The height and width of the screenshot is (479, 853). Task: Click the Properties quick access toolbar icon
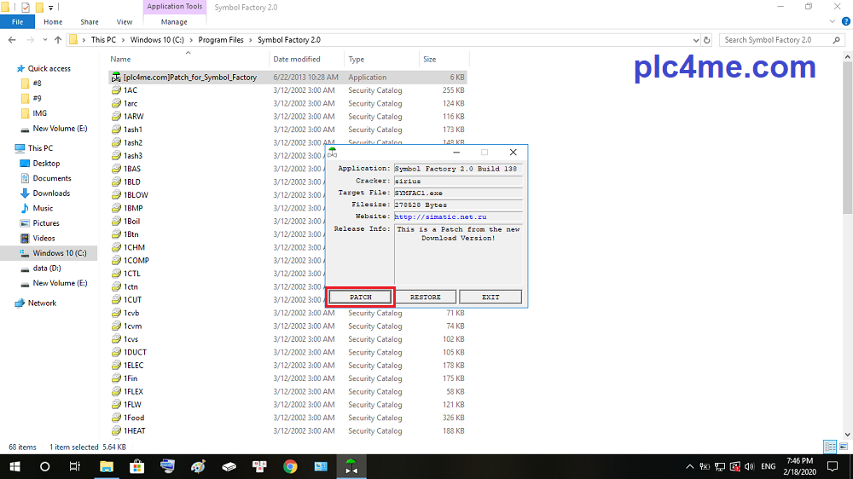click(x=24, y=7)
